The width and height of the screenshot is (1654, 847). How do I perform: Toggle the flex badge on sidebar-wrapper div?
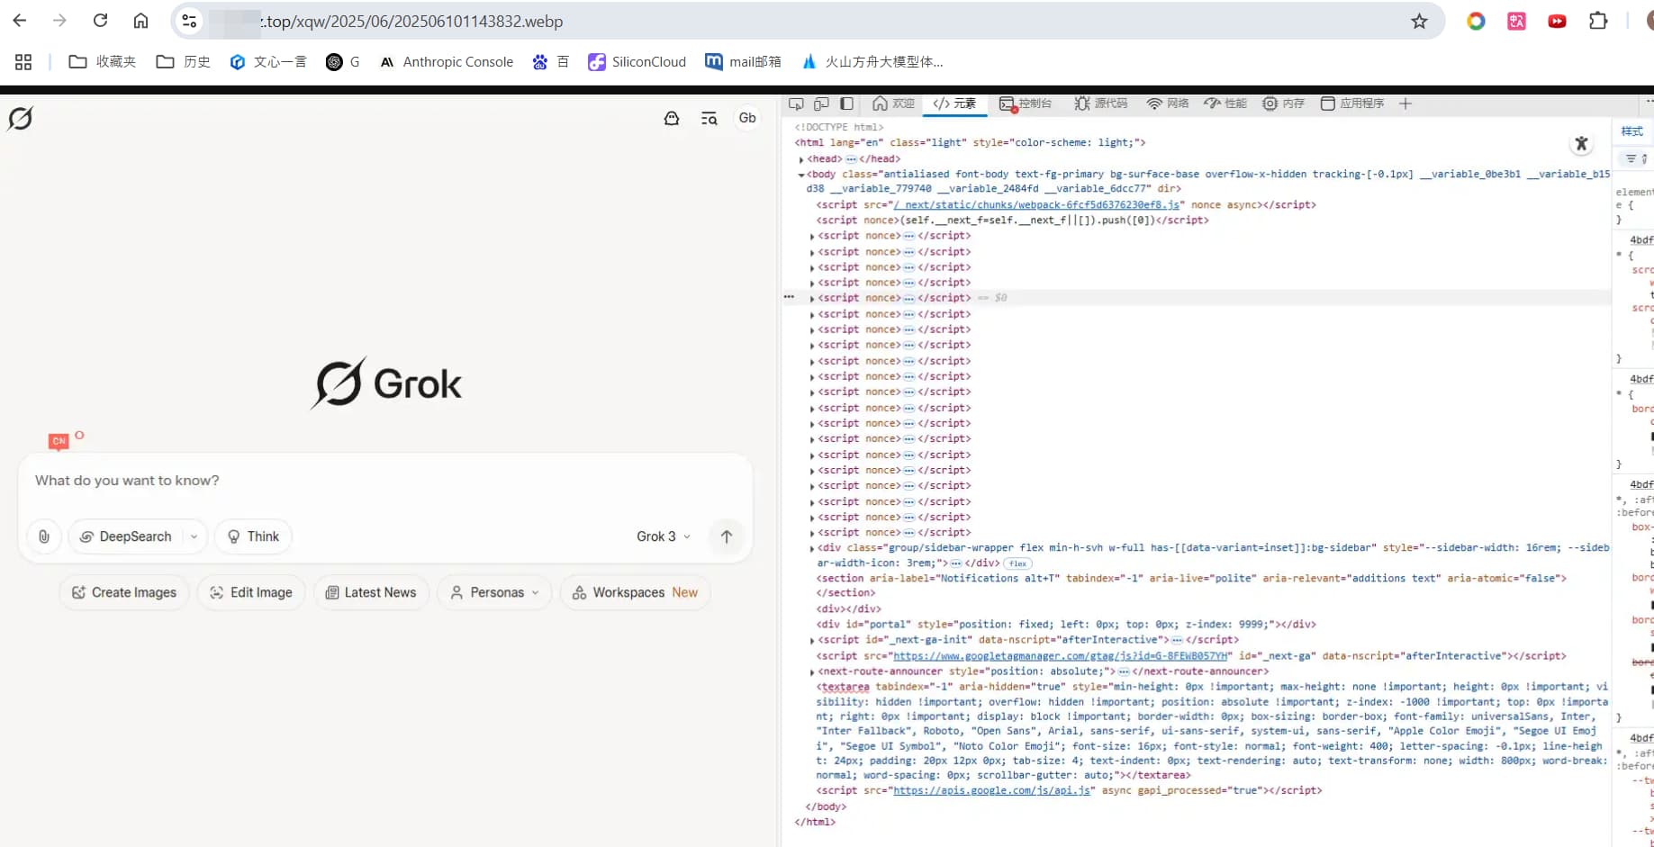coord(1017,563)
